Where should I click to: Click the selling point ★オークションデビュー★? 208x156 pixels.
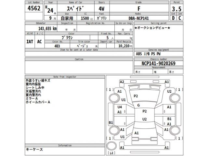pyautogui.click(x=152, y=28)
